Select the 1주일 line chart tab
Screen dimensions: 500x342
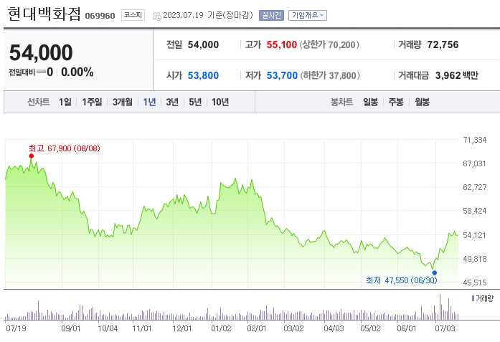[92, 102]
